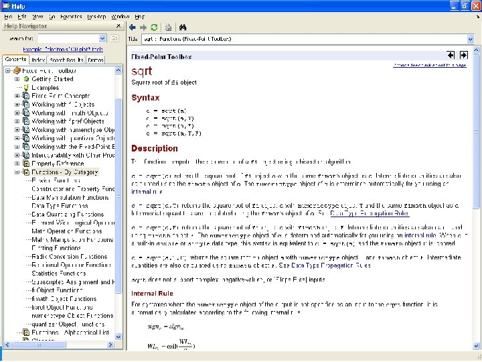Click the Forward arrow in help toolbar
Viewport: 482px width, 362px height.
coord(143,27)
